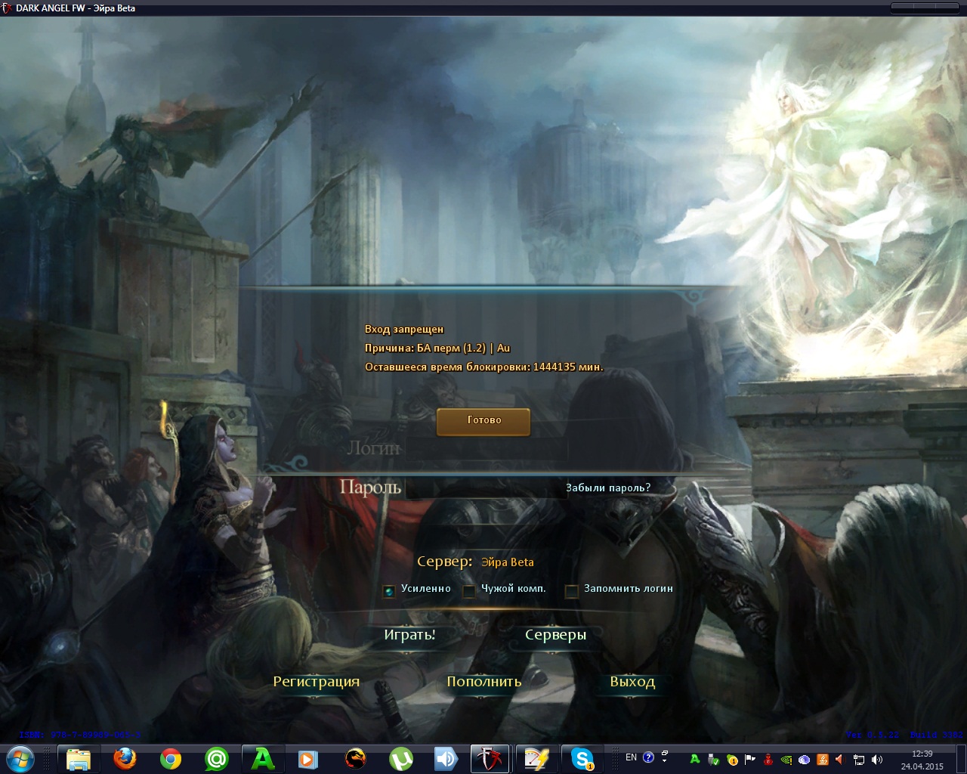This screenshot has height=774, width=967.
Task: Click the Dark Angel FW title bar icon
Action: point(7,8)
